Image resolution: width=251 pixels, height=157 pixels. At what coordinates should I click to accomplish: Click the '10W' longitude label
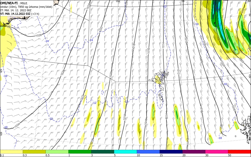tap(118, 1)
